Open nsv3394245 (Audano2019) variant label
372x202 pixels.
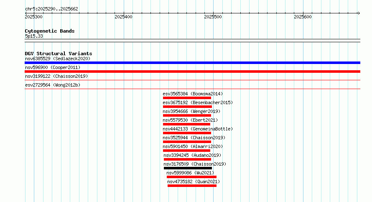pyautogui.click(x=192, y=155)
